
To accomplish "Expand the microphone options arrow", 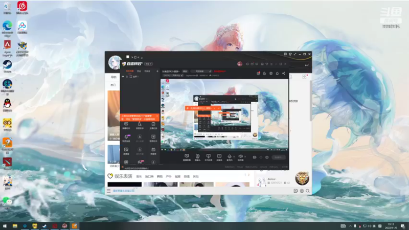I will 234,156.
